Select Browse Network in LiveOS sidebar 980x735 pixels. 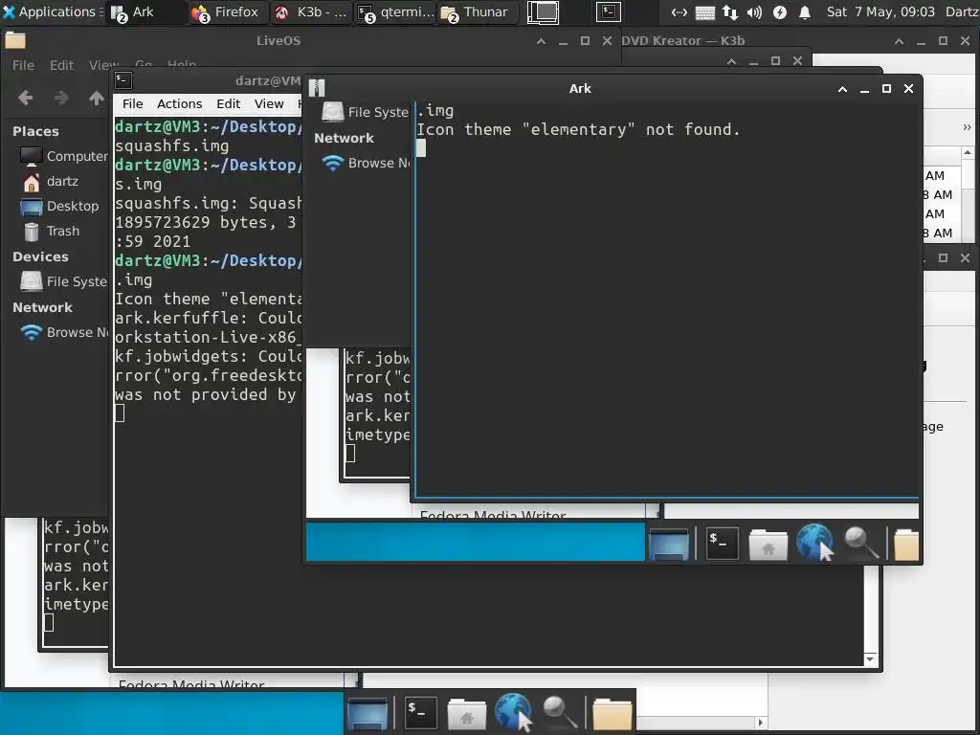pos(64,332)
